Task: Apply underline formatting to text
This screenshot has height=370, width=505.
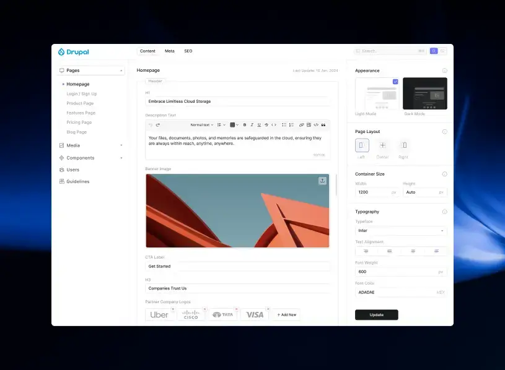Action: pyautogui.click(x=258, y=124)
